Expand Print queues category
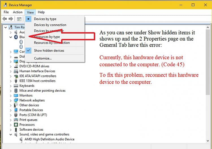The height and width of the screenshot is (149, 212). (x=11, y=120)
